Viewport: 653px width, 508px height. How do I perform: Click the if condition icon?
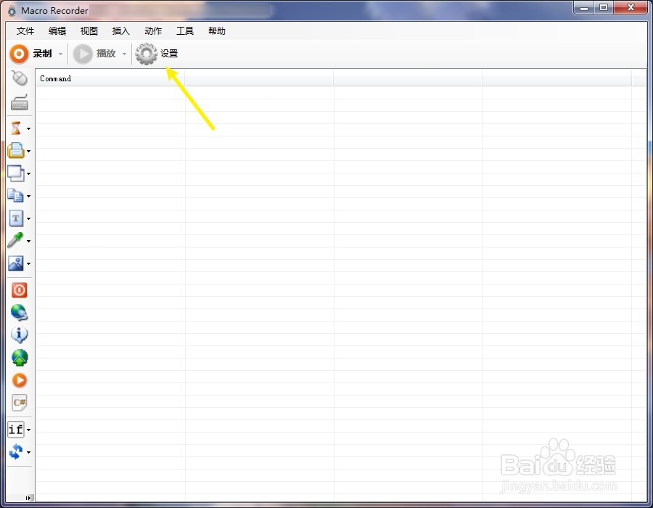16,430
